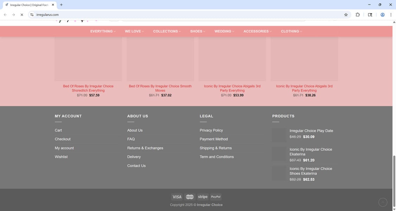Image resolution: width=396 pixels, height=211 pixels.
Task: Click $30.09 Play Date price
Action: 309,137
